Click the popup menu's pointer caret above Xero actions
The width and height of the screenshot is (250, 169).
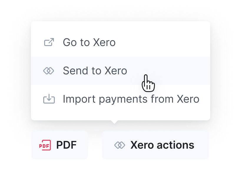[x=114, y=122]
